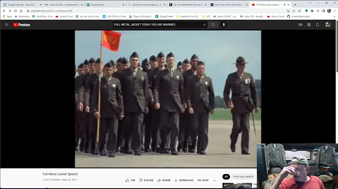Switch to the av8 harrier search tab
Screen dimensions: 338x189
pyautogui.click(x=146, y=5)
